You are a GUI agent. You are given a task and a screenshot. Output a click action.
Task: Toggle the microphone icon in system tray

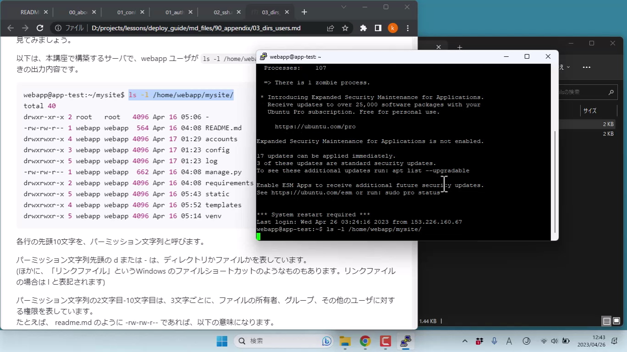[494, 341]
